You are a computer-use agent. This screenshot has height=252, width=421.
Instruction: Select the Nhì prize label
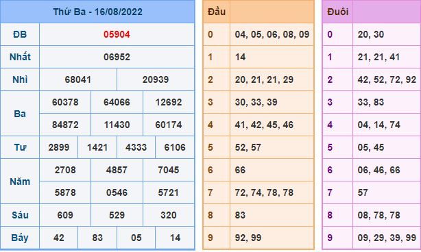[20, 79]
